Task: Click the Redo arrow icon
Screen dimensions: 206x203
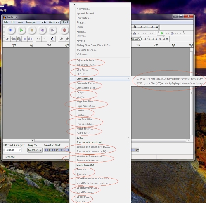Action: pyautogui.click(x=44, y=39)
